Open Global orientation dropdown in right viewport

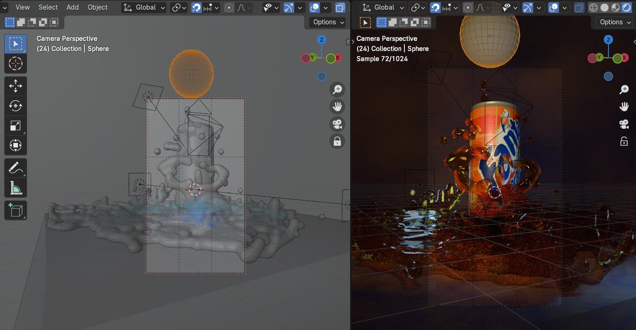click(x=383, y=7)
